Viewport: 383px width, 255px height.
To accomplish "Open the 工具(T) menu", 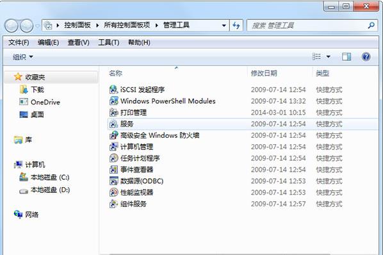I will click(108, 42).
